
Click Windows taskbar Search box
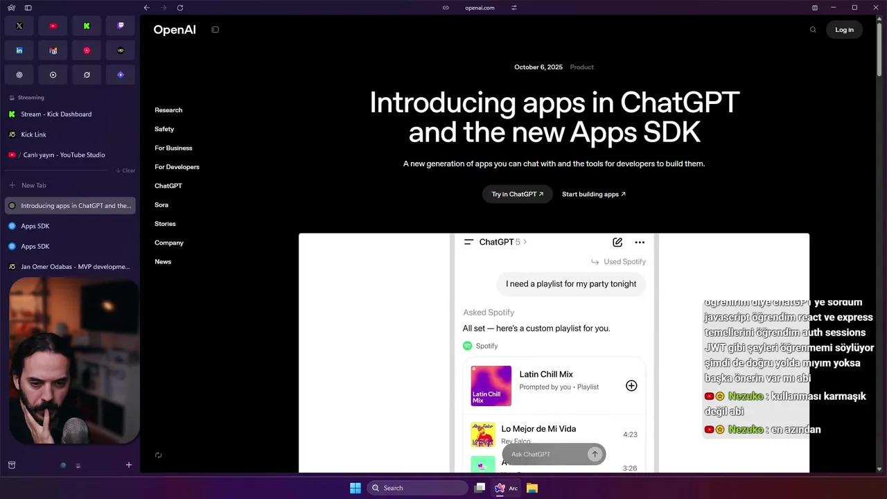pos(417,488)
